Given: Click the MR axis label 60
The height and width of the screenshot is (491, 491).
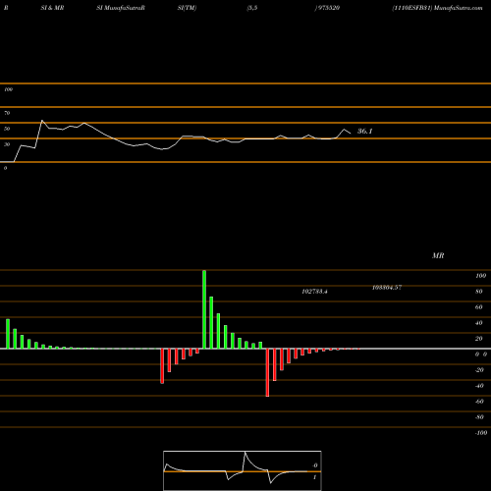Looking at the screenshot, I should [479, 307].
